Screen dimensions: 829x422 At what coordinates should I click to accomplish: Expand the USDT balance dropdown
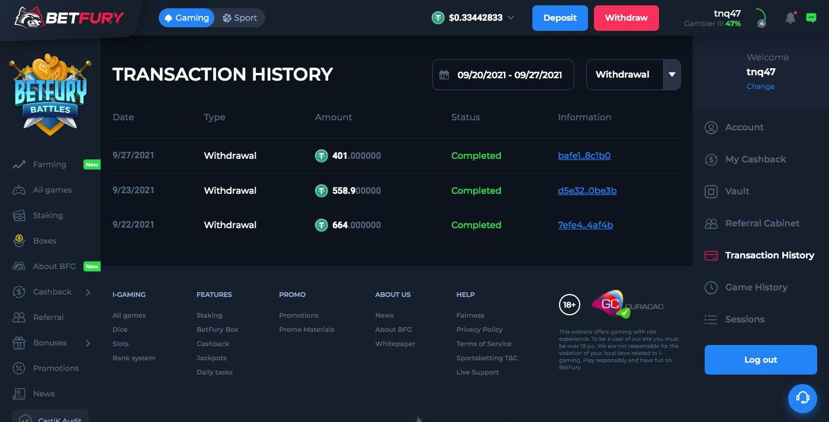[x=511, y=18]
